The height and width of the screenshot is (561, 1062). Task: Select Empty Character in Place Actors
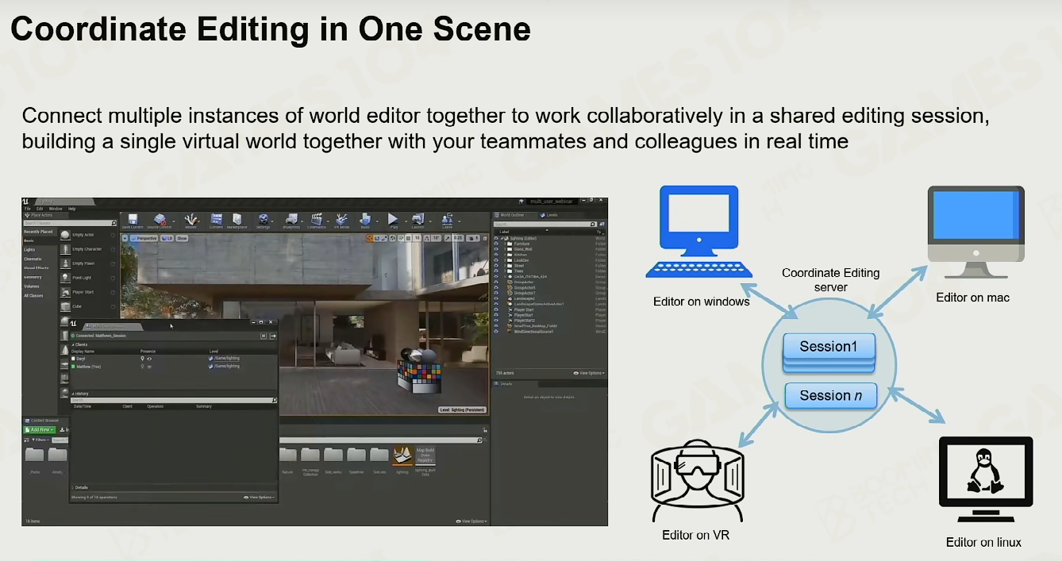point(88,249)
